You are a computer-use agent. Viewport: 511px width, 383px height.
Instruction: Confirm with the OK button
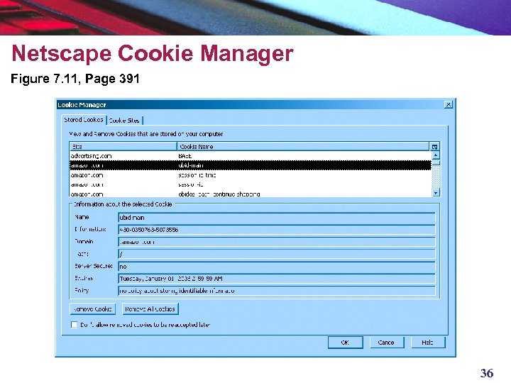(345, 343)
